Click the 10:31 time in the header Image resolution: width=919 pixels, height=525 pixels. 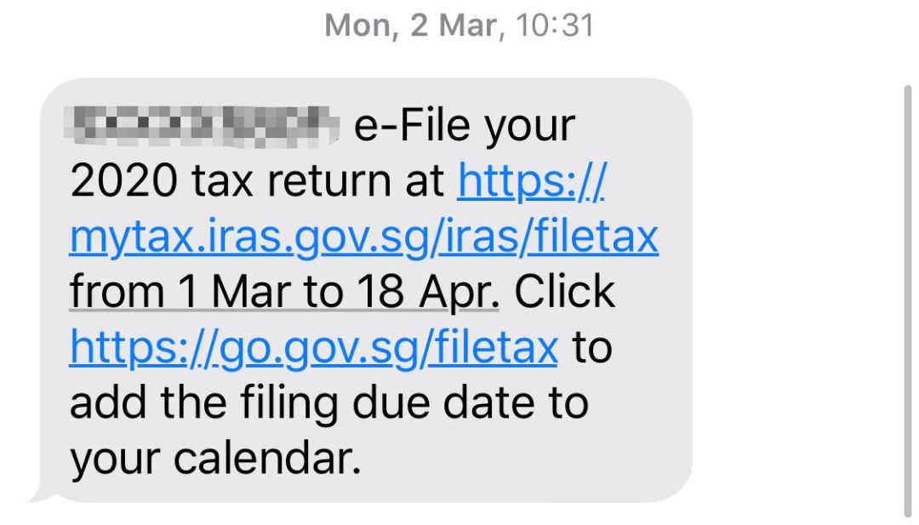point(555,26)
